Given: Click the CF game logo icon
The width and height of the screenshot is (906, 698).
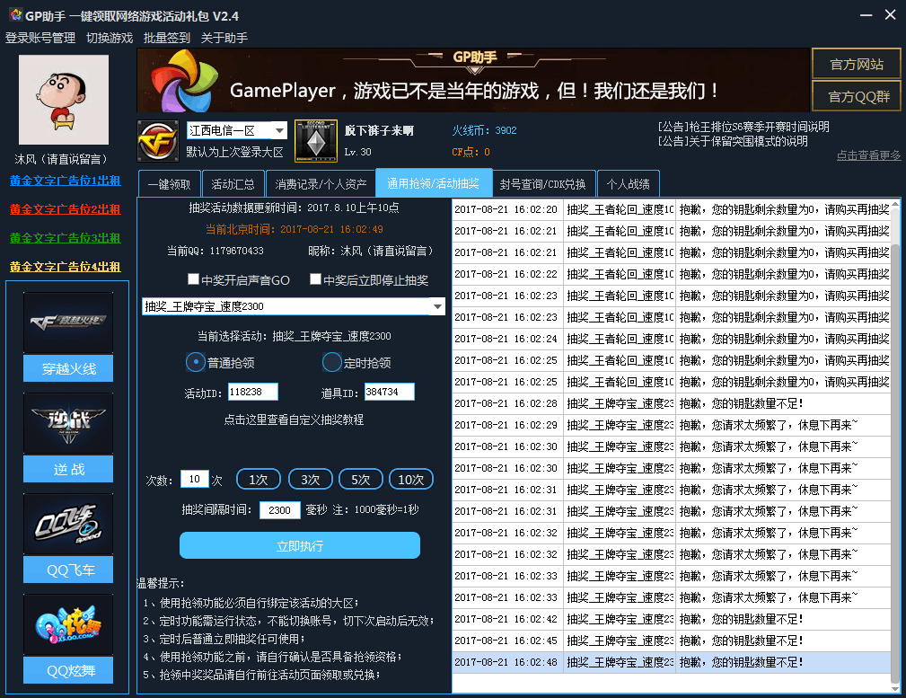Looking at the screenshot, I should (158, 141).
